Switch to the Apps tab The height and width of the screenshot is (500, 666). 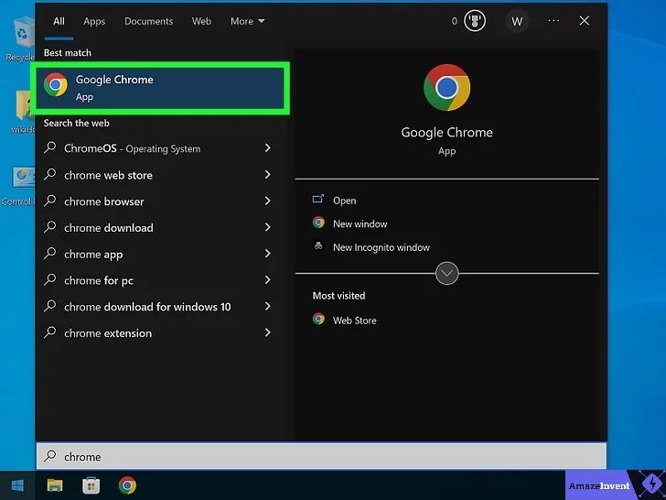tap(94, 21)
